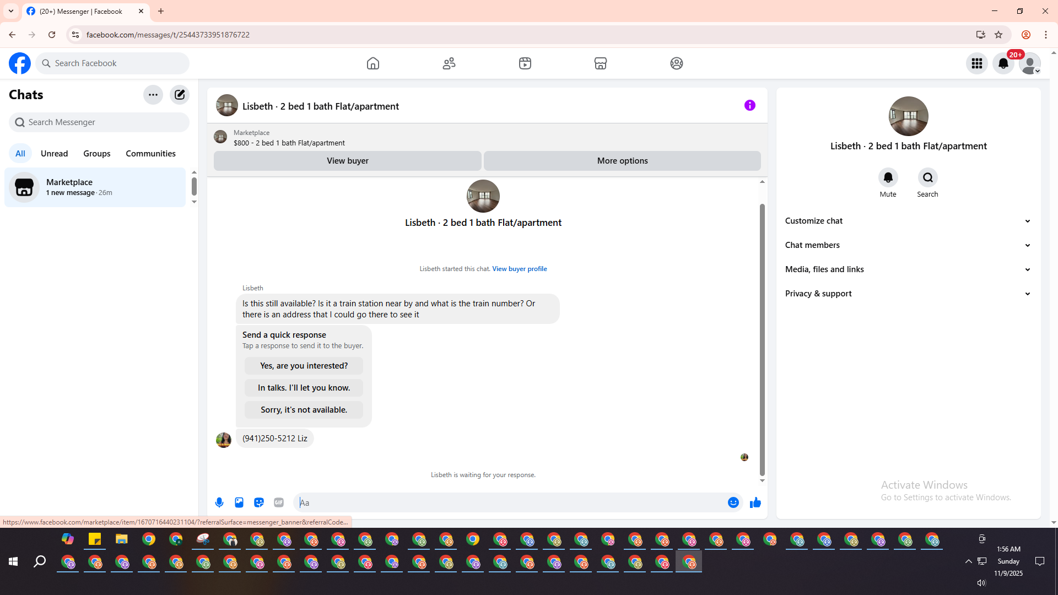1058x595 pixels.
Task: Click the voice clip microphone icon
Action: click(x=219, y=502)
